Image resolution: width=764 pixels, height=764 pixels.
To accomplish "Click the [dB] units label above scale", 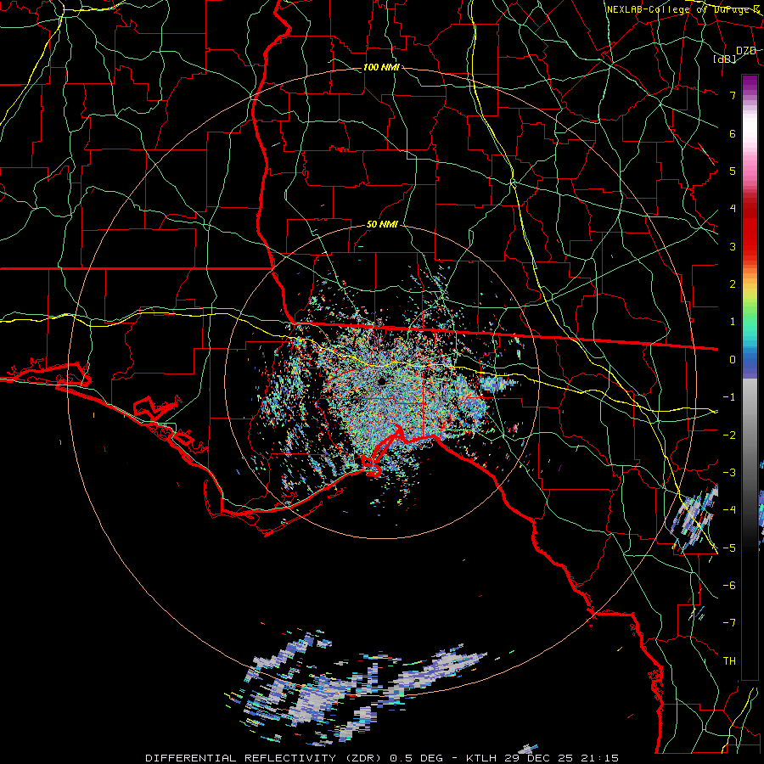I will 725,59.
